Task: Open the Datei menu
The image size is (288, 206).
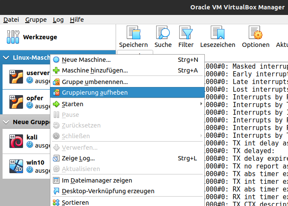Action: [11, 20]
